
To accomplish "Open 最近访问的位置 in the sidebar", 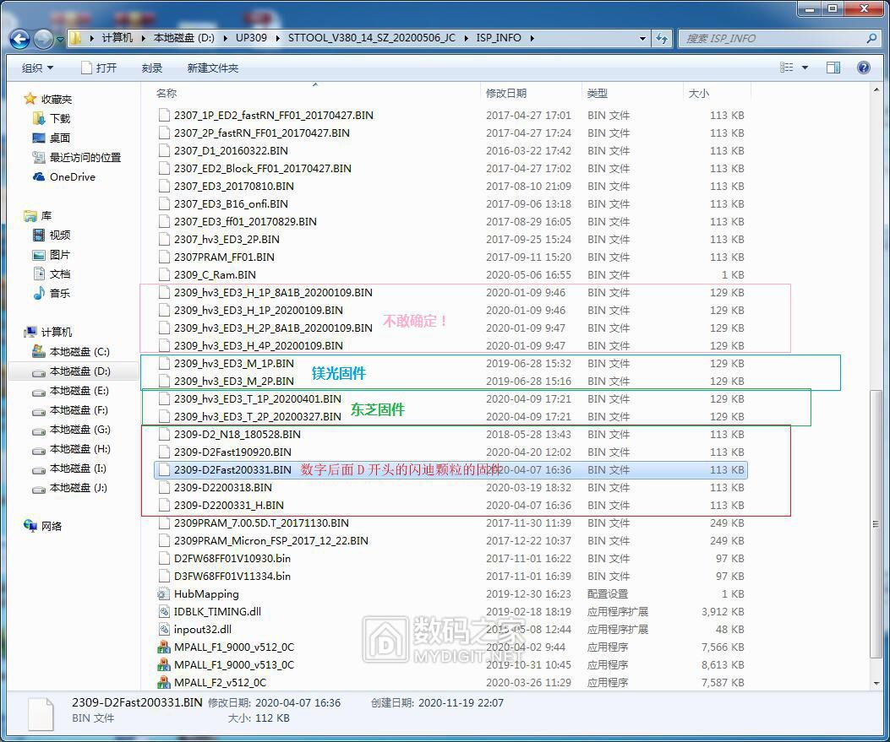I will coord(85,157).
